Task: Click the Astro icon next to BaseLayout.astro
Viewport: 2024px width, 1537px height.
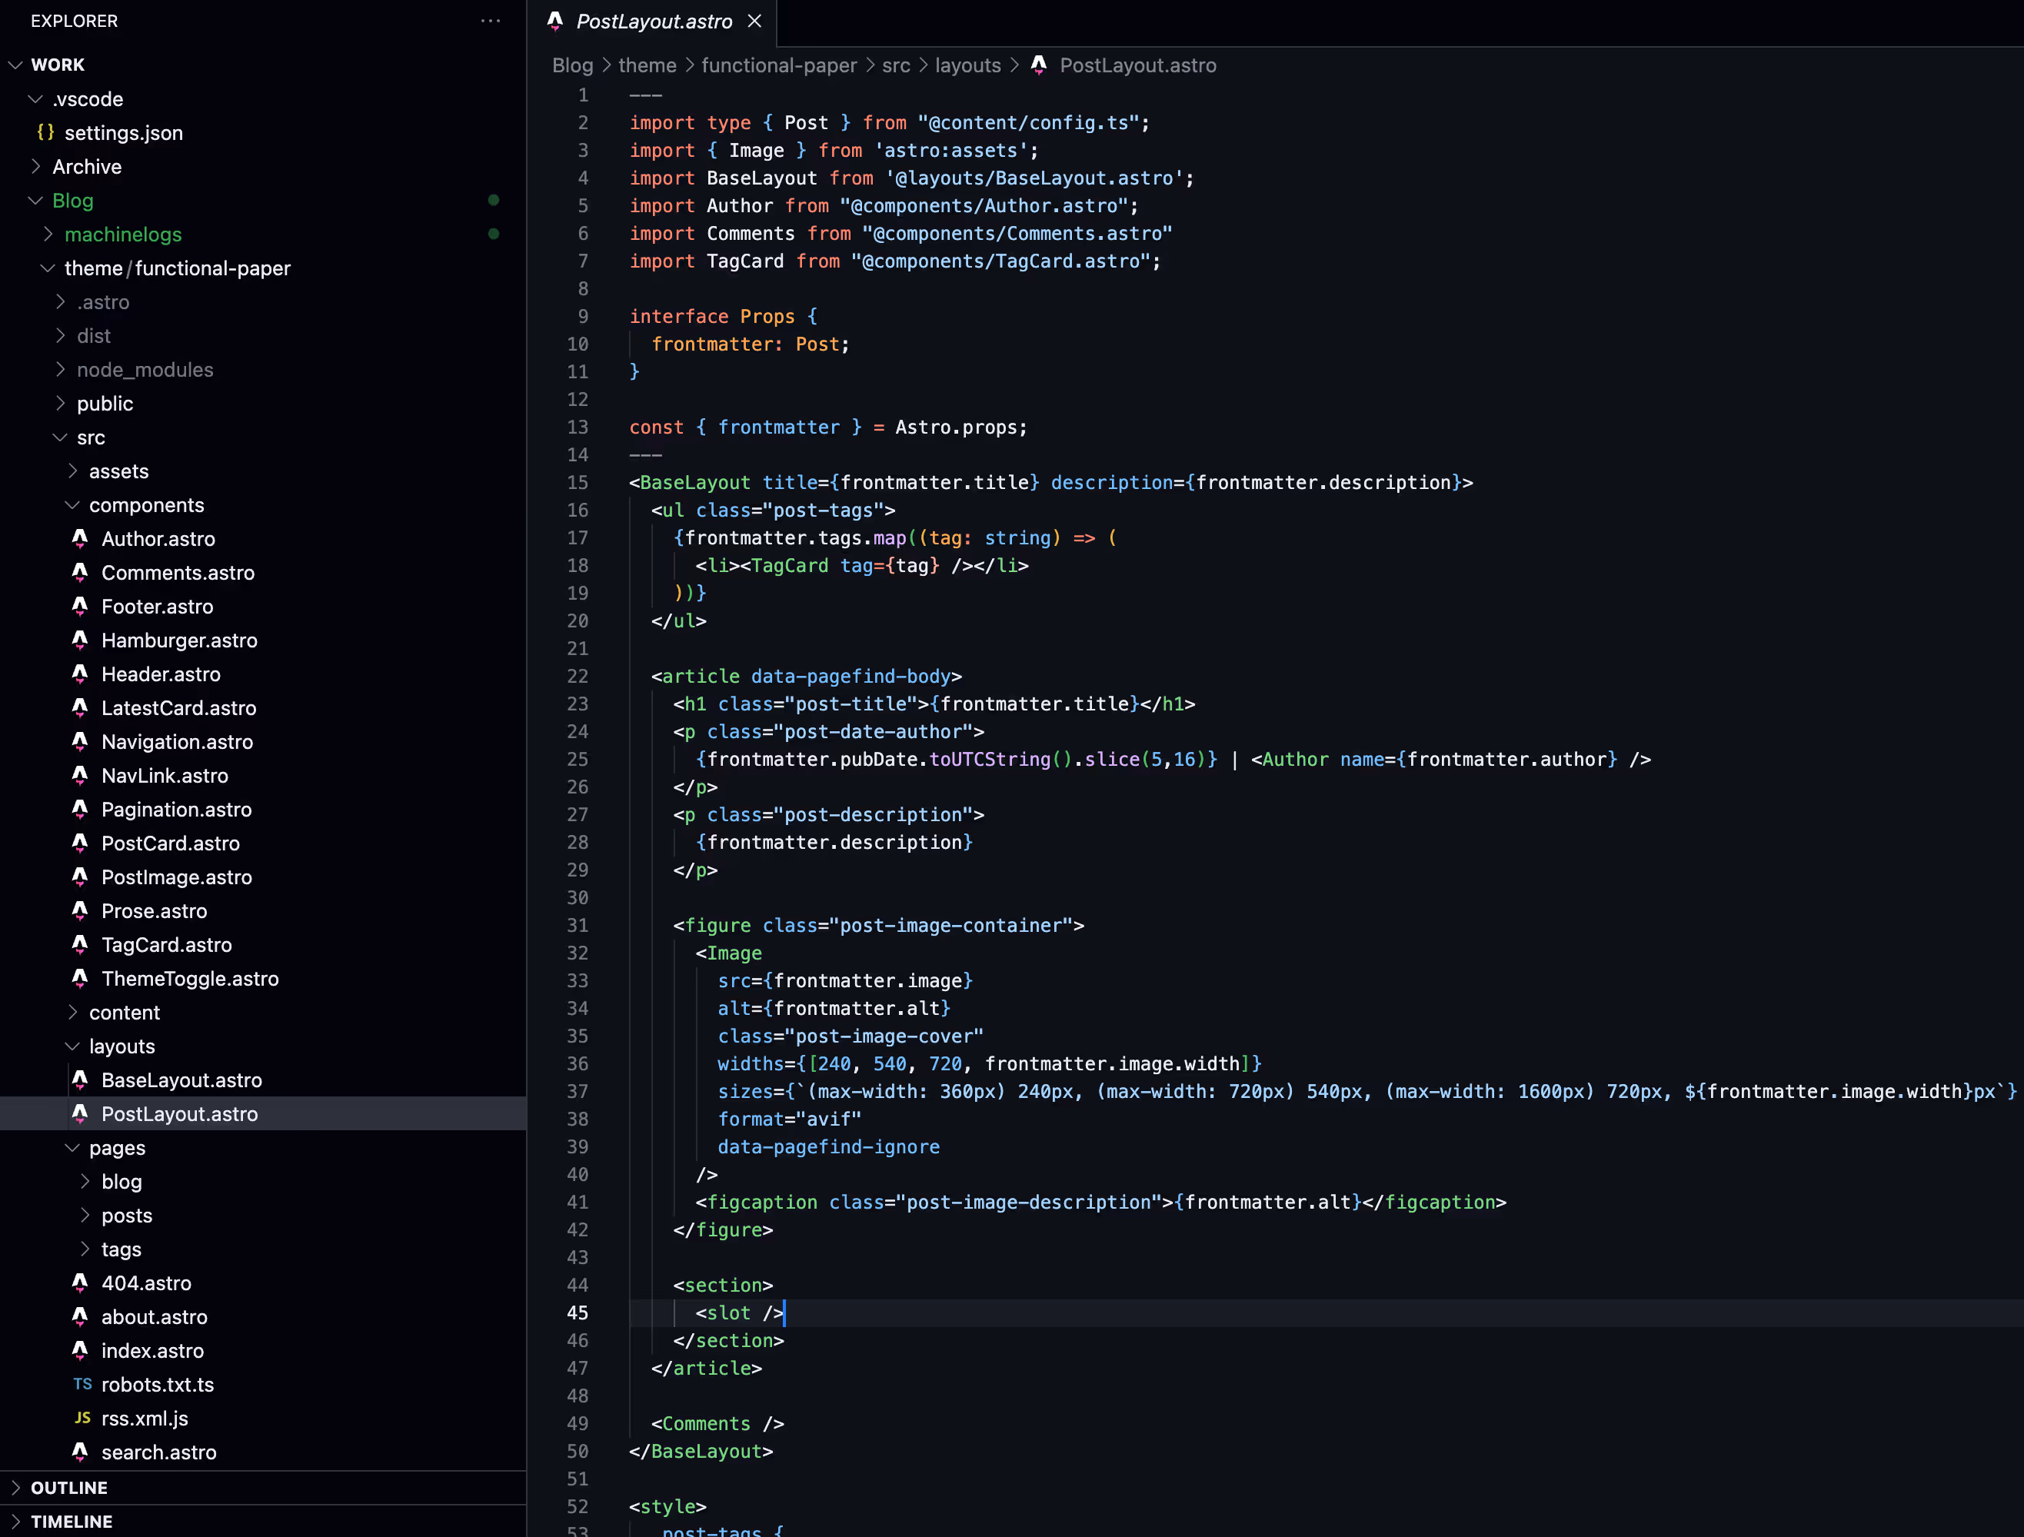Action: [80, 1080]
